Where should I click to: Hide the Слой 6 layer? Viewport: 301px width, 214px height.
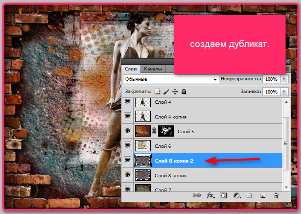click(127, 145)
